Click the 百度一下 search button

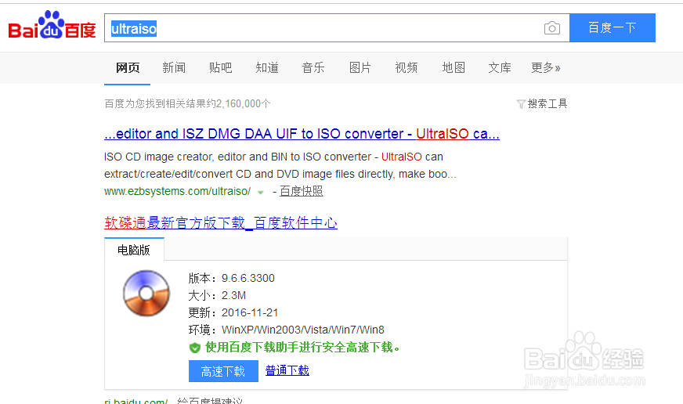coord(612,28)
